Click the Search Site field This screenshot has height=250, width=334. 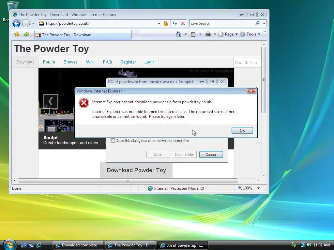point(247,63)
